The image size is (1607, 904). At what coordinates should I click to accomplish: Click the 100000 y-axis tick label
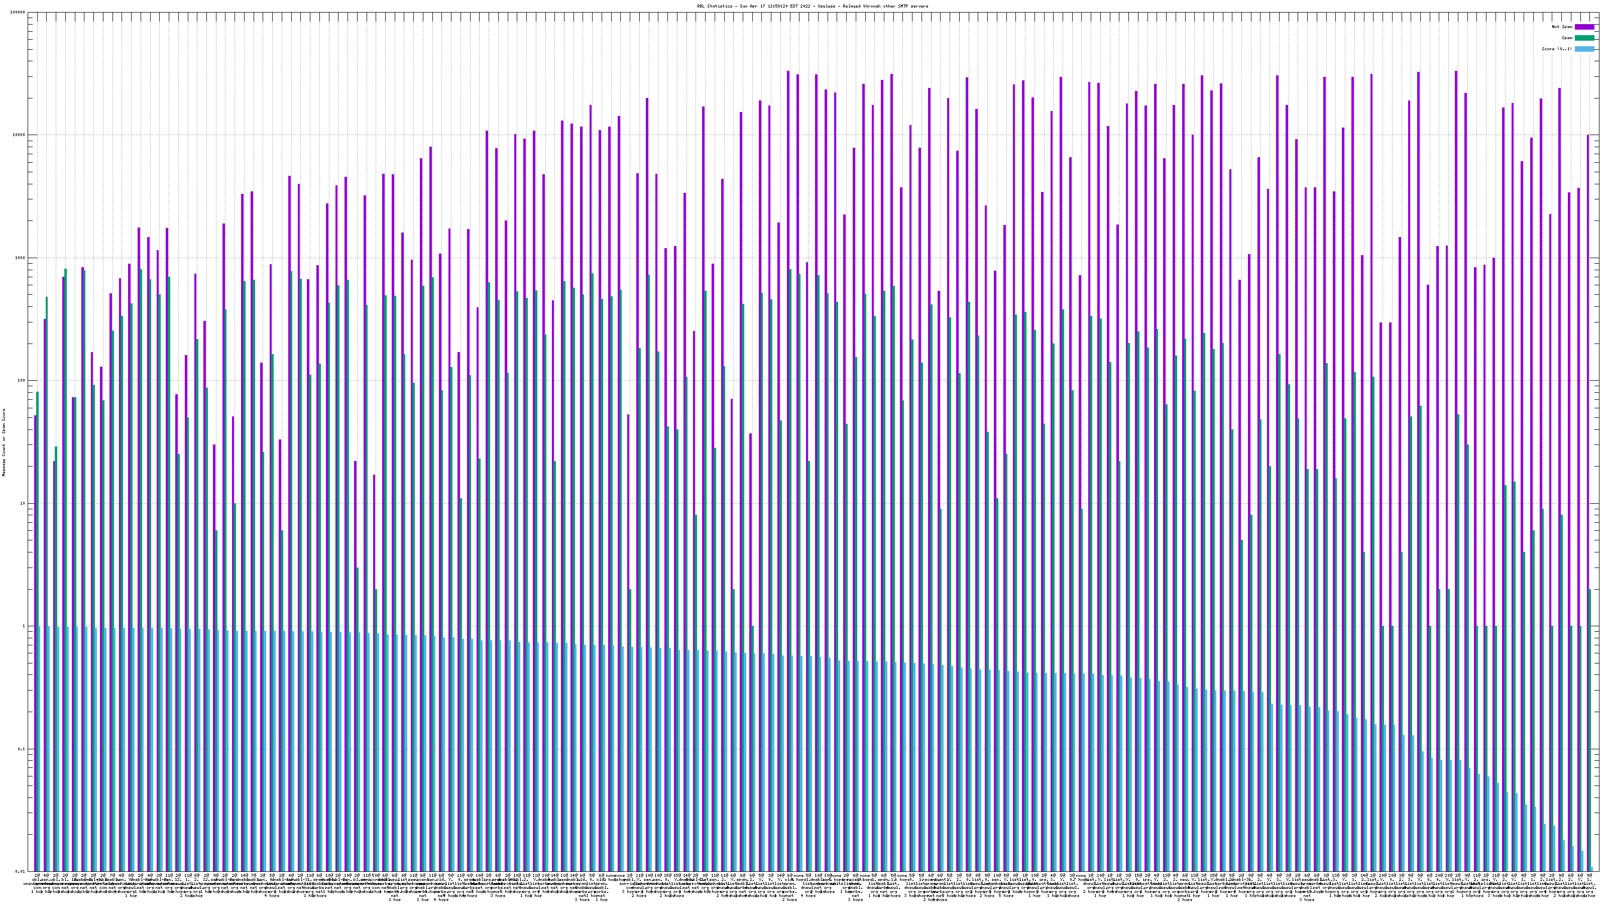tap(18, 13)
